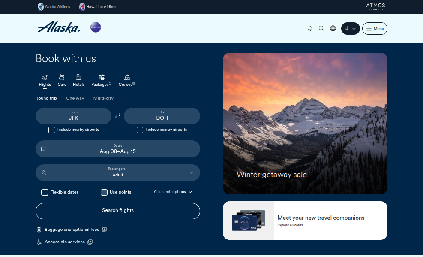Choose Multi-city trip option

tap(103, 98)
